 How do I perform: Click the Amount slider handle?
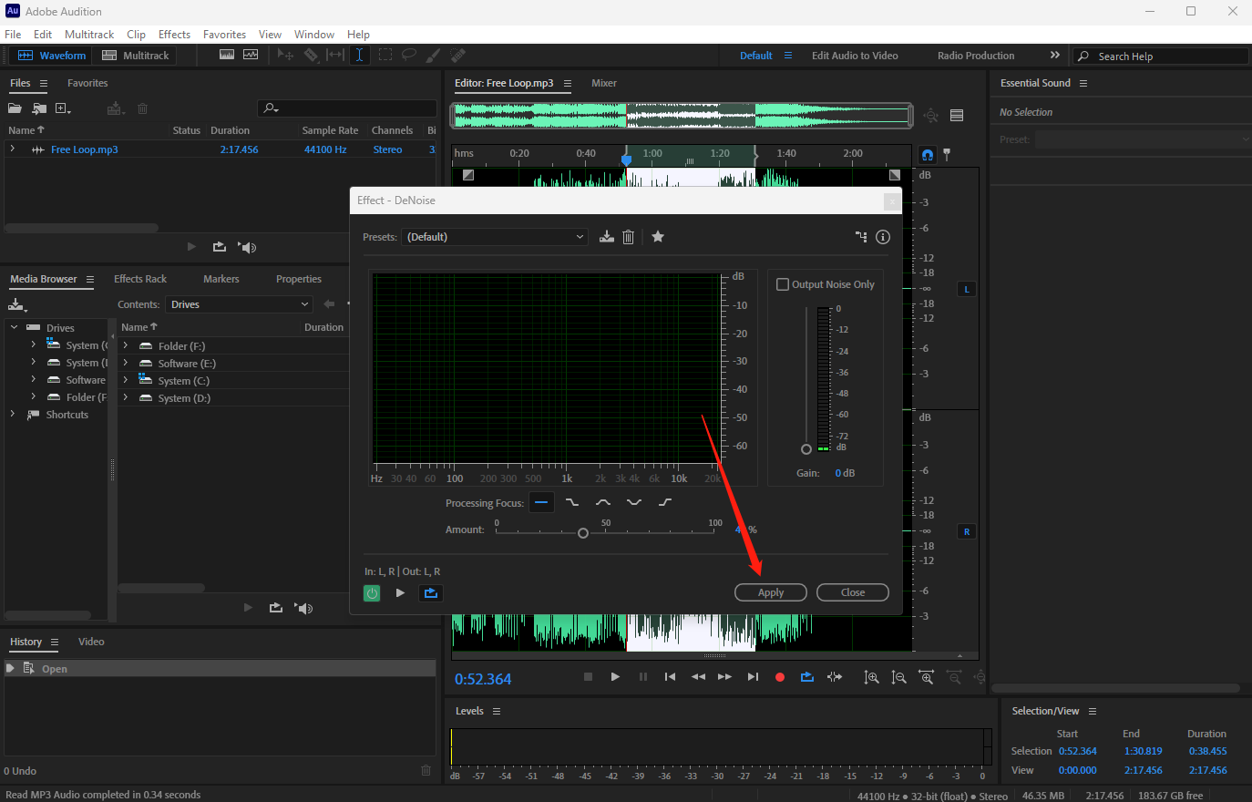click(583, 533)
